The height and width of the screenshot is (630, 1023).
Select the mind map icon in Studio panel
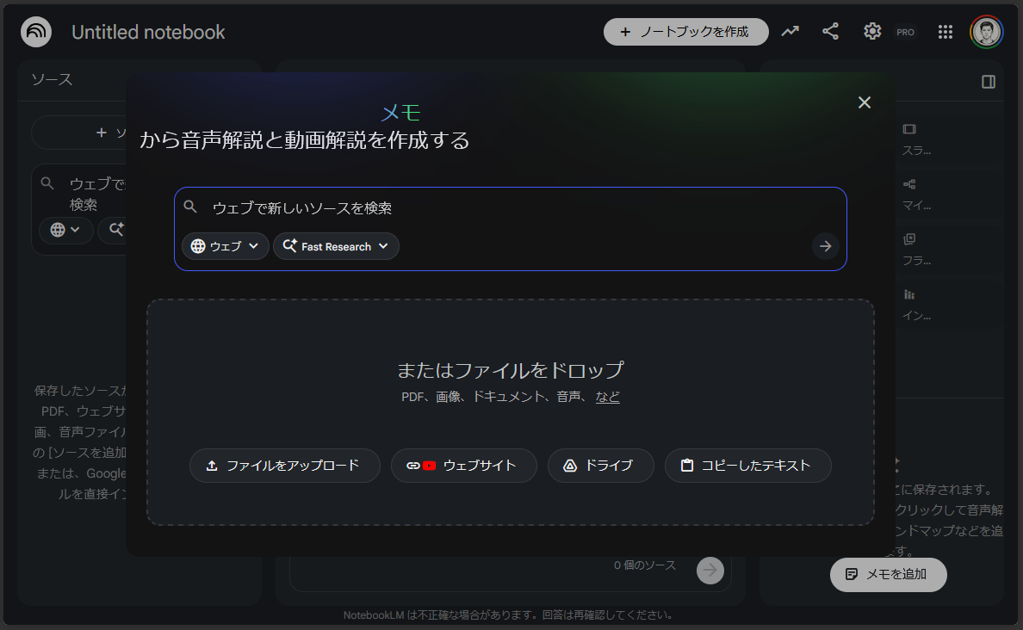[x=909, y=183]
